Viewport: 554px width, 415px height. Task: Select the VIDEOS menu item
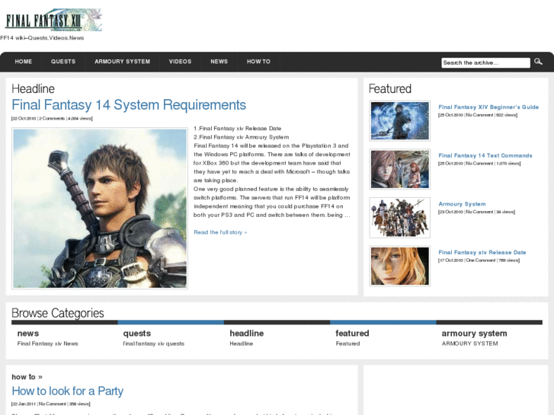[x=180, y=62]
